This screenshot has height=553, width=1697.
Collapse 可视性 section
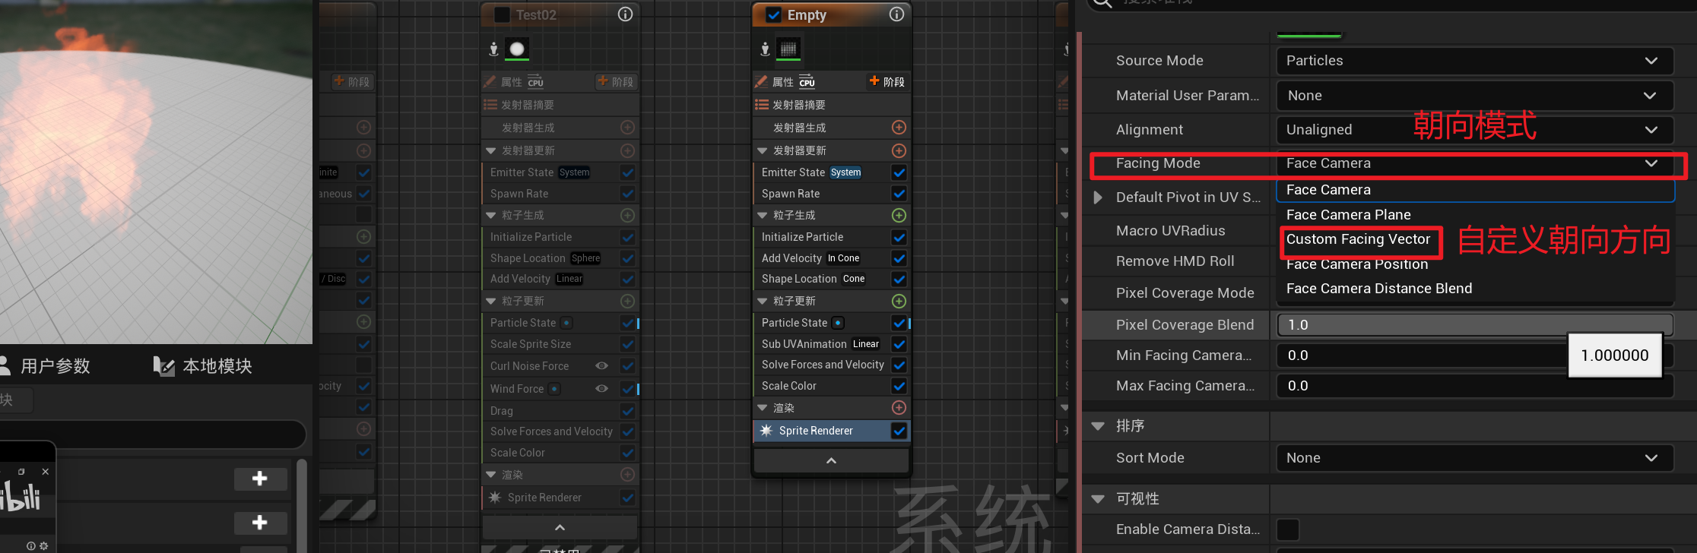(1098, 499)
